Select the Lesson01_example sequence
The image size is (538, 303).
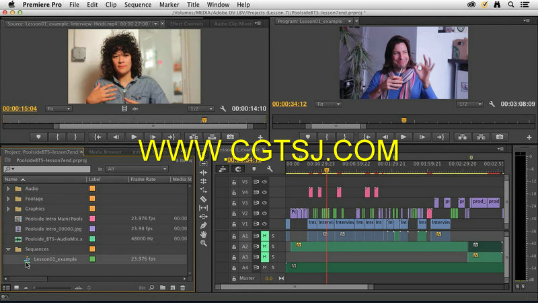(55, 259)
